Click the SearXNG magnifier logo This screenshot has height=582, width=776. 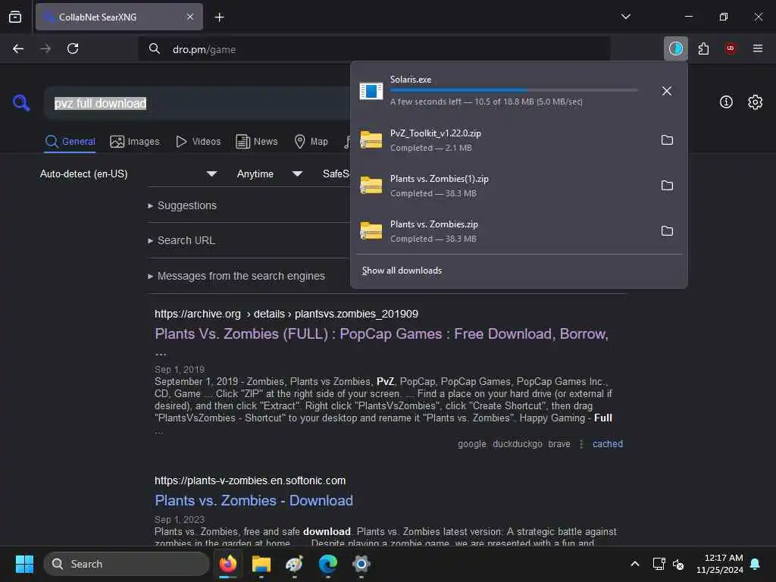click(21, 102)
